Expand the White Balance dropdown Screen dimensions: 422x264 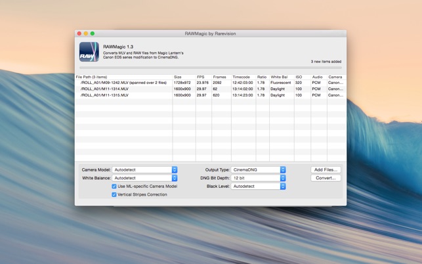[144, 178]
